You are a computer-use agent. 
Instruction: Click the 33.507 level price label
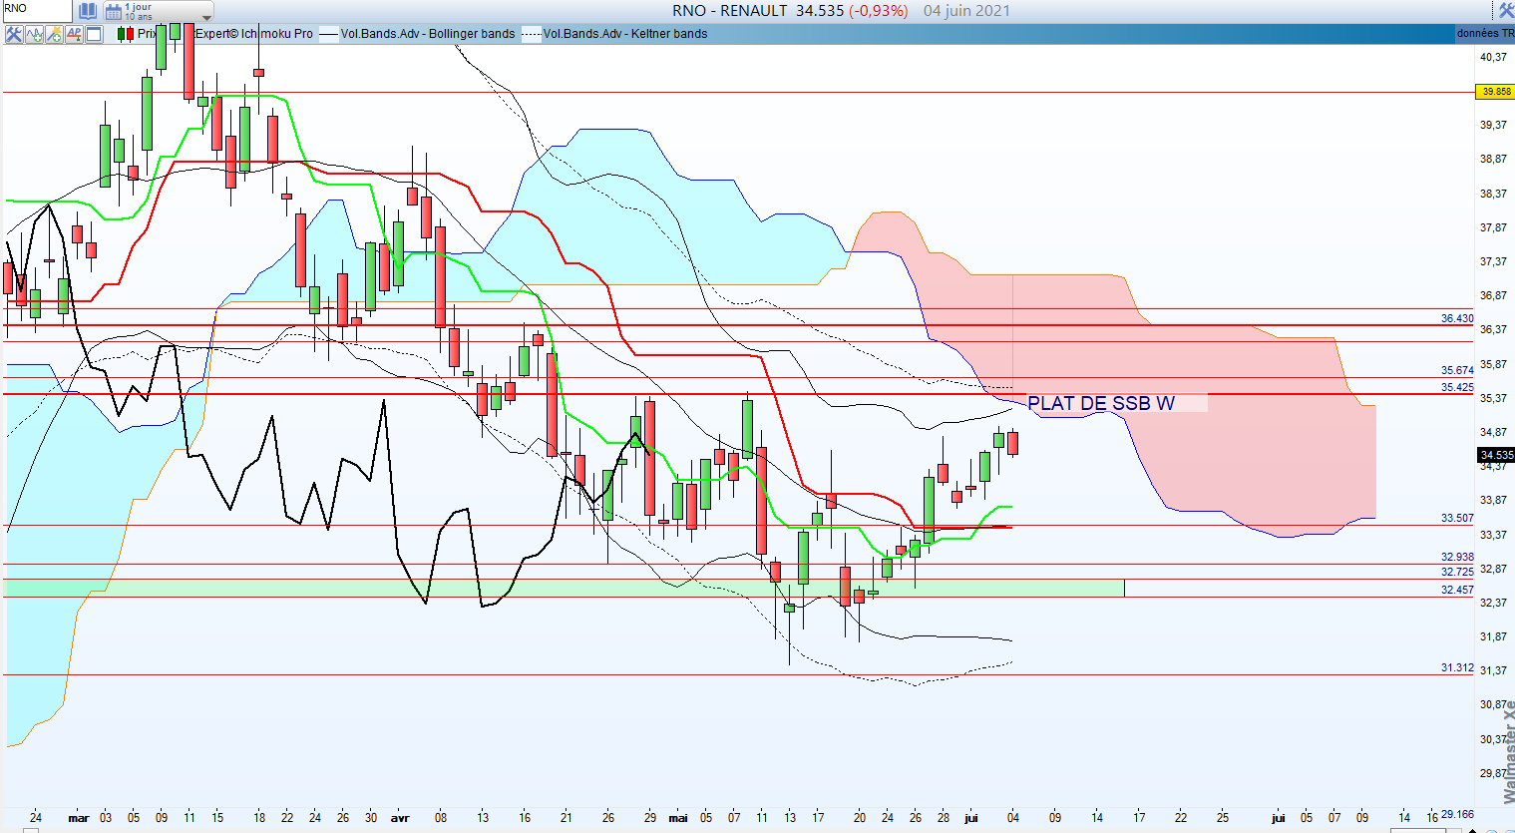click(1457, 519)
